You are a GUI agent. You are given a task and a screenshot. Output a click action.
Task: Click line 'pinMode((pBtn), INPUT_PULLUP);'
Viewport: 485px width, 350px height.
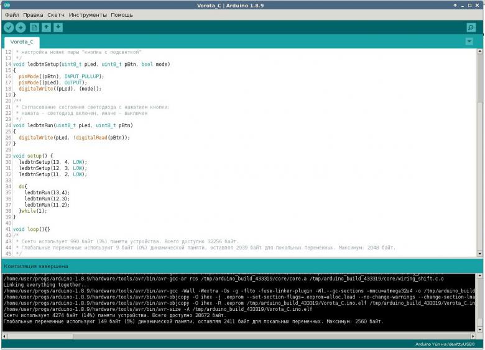click(61, 76)
